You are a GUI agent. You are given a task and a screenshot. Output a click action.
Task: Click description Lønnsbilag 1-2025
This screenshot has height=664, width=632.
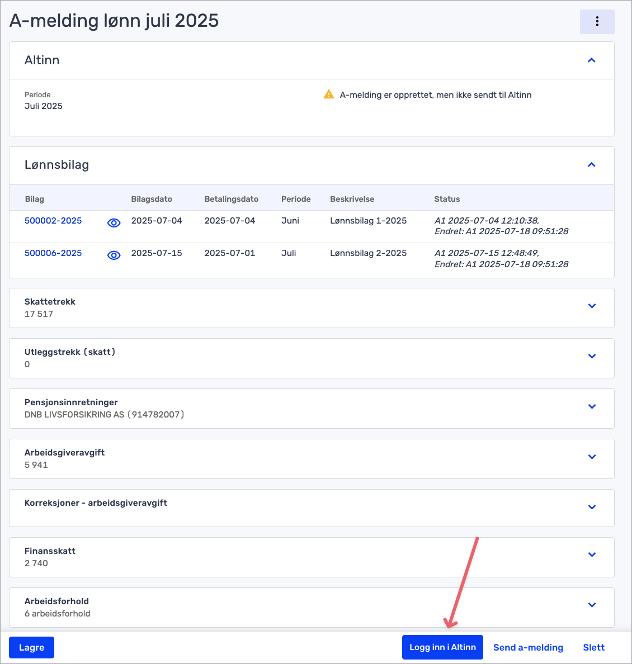(x=368, y=221)
